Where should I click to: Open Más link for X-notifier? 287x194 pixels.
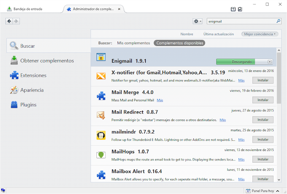point(241,80)
